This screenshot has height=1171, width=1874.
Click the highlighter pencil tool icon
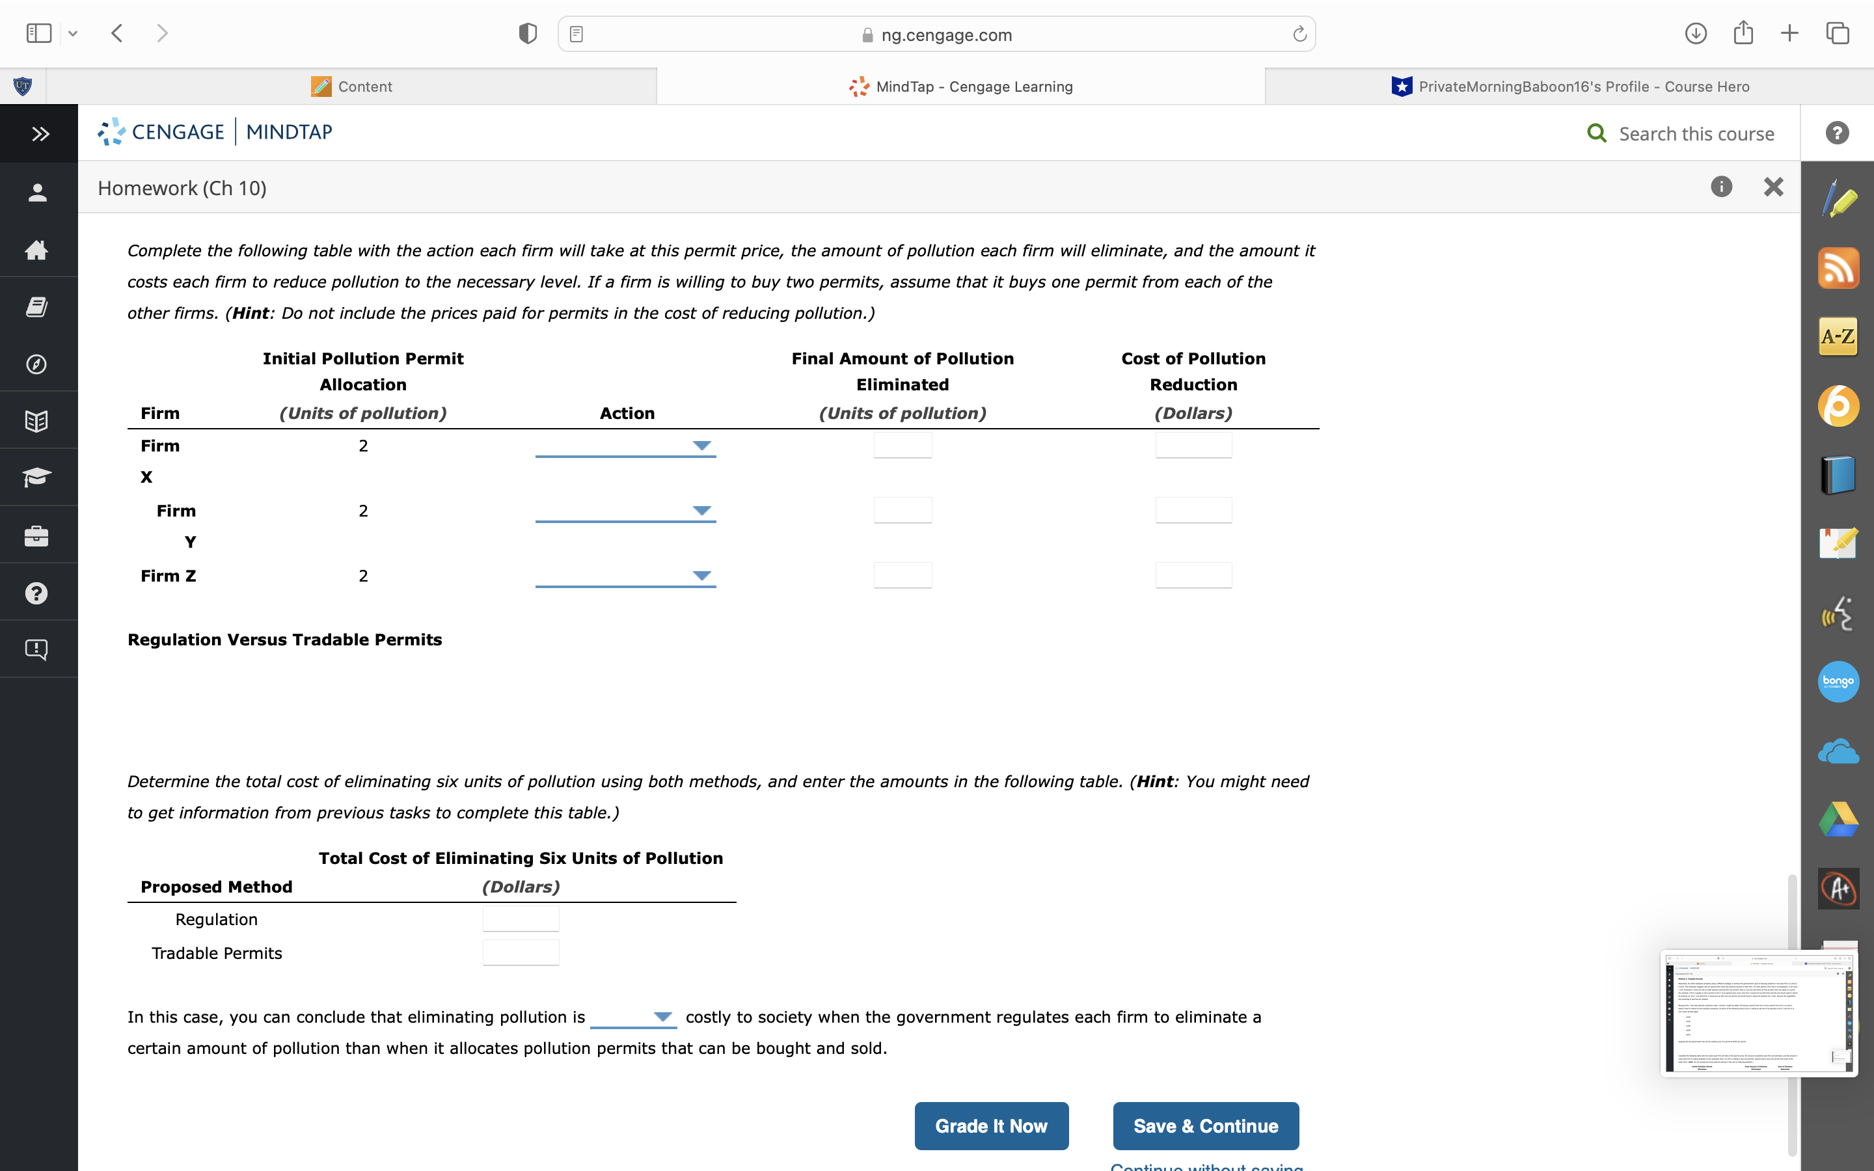coord(1838,200)
